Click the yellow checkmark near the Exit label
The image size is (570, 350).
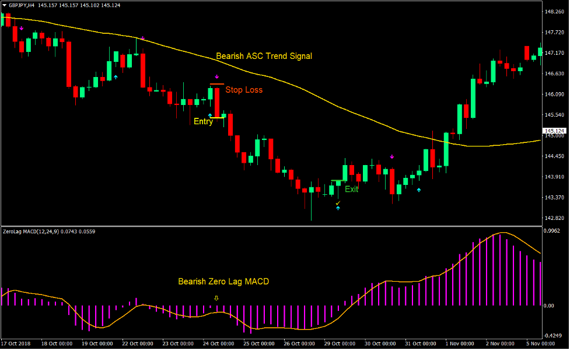tap(337, 203)
